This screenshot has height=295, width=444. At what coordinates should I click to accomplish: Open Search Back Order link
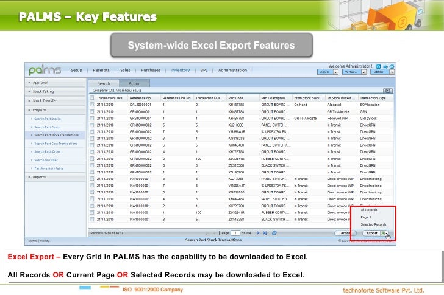(48, 152)
